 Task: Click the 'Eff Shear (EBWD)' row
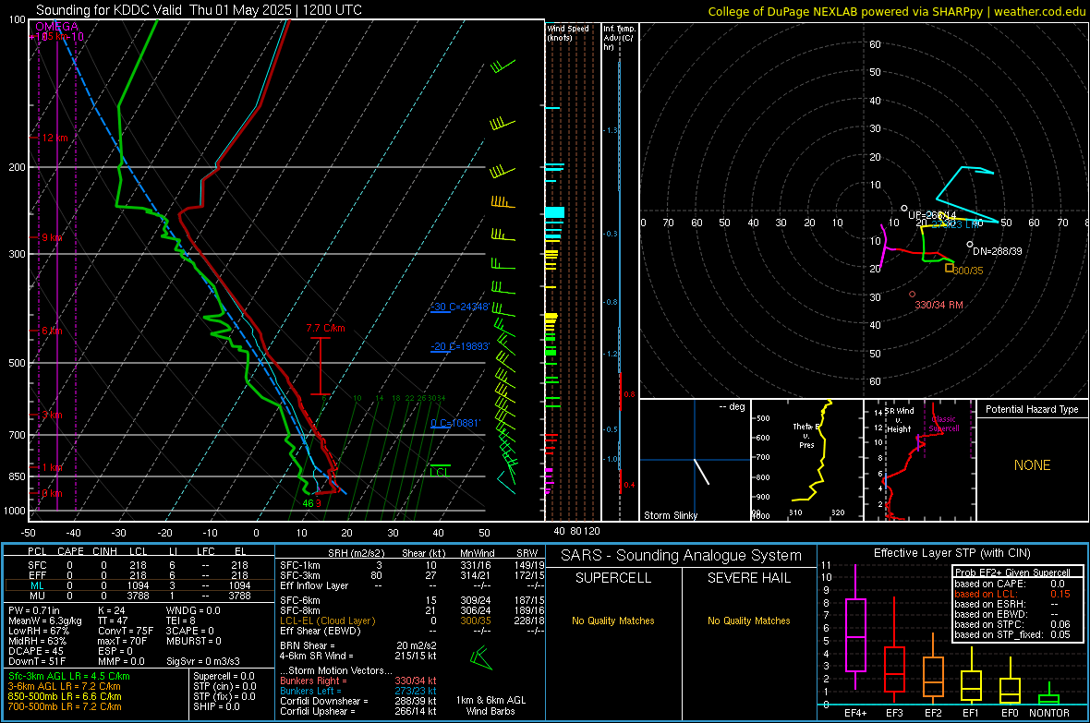click(412, 631)
